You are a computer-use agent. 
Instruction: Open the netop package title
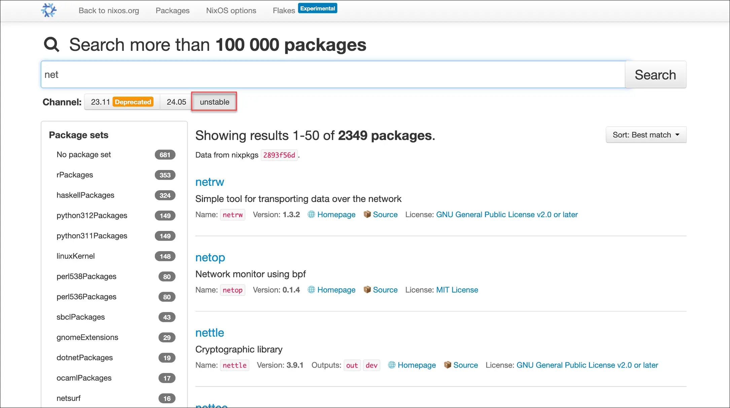(x=210, y=258)
